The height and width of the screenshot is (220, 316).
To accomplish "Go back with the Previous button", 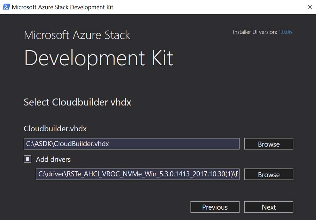I will tap(215, 207).
